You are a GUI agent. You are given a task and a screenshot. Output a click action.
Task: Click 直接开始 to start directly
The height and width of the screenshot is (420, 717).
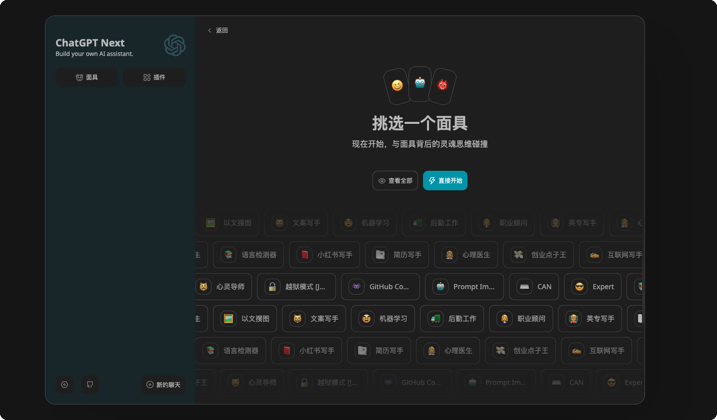tap(445, 181)
